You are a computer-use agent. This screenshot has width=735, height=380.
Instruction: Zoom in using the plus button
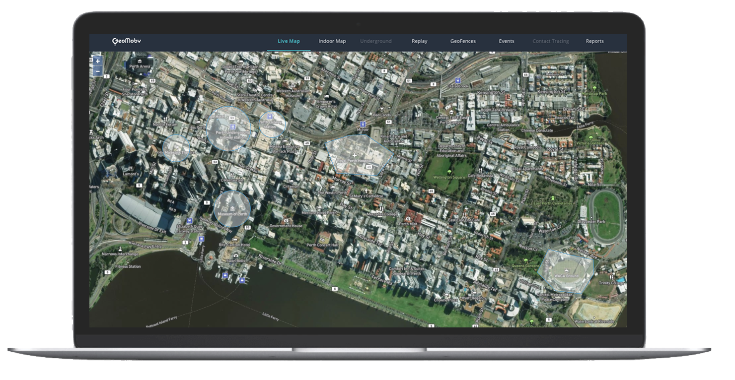click(x=97, y=61)
